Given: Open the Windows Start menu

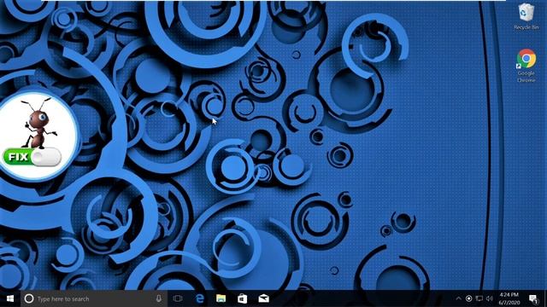Looking at the screenshot, I should 10,298.
